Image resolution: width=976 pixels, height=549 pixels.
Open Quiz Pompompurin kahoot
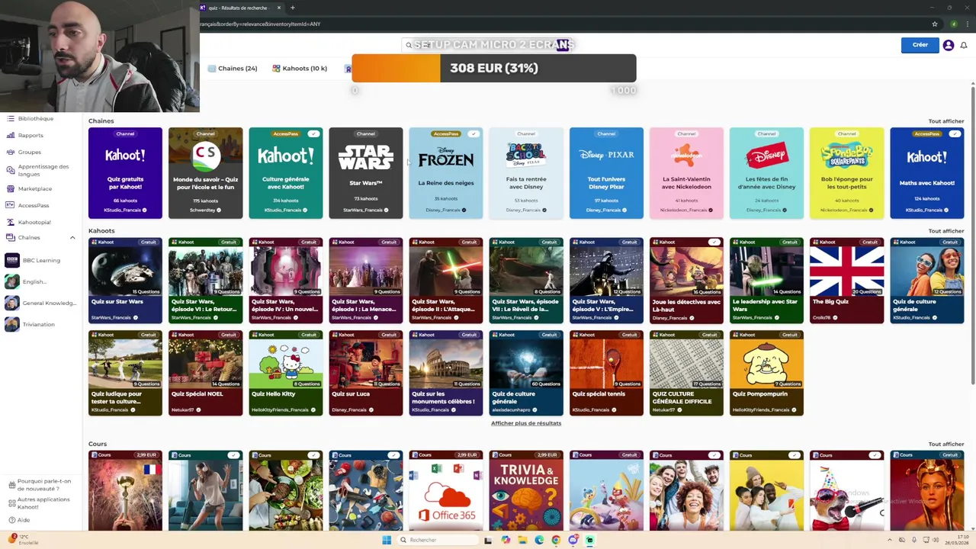766,373
